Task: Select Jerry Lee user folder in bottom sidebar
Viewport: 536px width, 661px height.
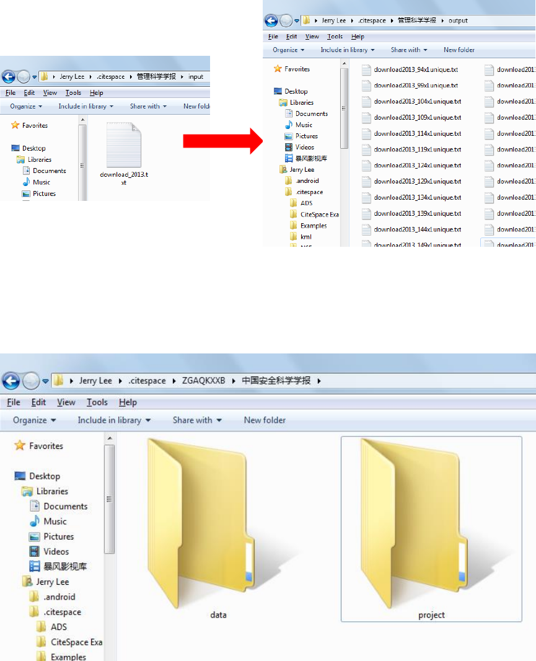Action: 52,582
